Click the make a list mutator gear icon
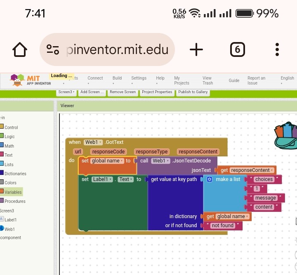This screenshot has height=275, width=297. click(x=209, y=179)
